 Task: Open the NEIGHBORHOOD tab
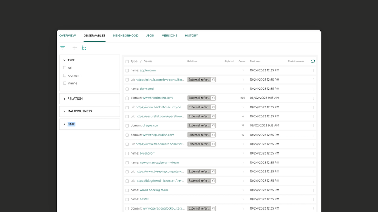point(126,35)
